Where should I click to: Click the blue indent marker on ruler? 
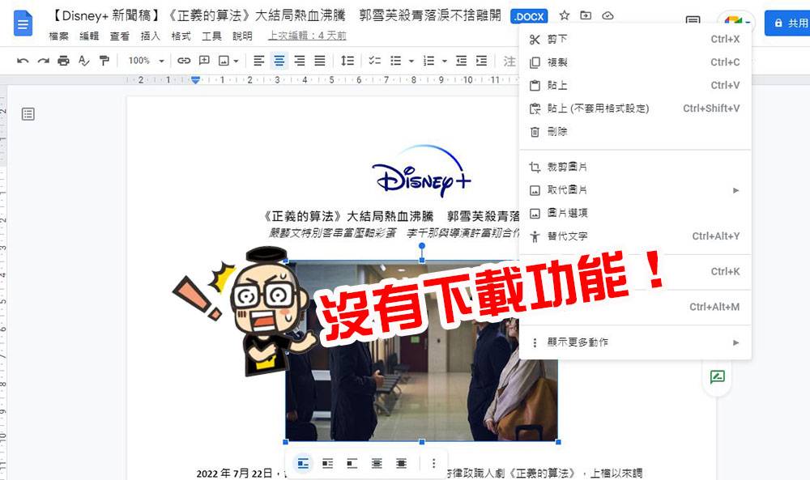195,79
